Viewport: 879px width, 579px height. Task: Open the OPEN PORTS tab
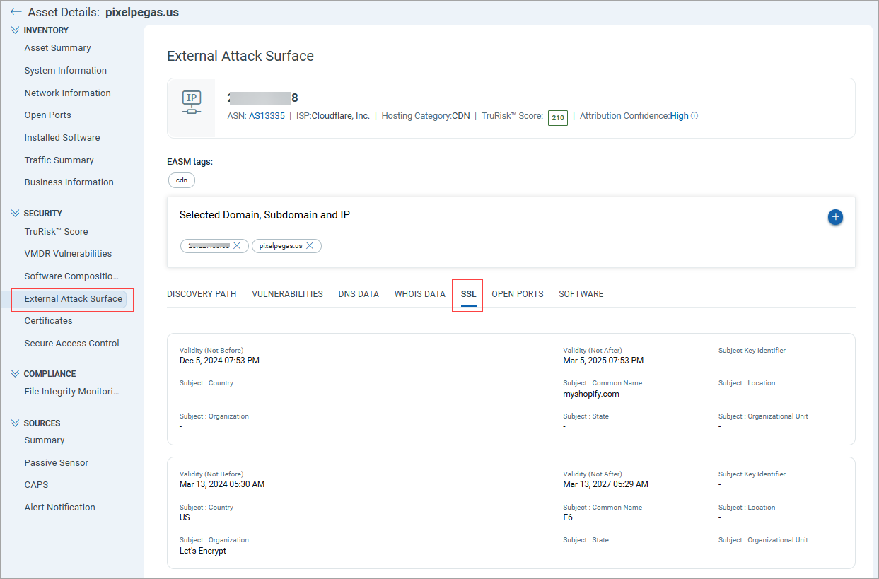tap(517, 293)
